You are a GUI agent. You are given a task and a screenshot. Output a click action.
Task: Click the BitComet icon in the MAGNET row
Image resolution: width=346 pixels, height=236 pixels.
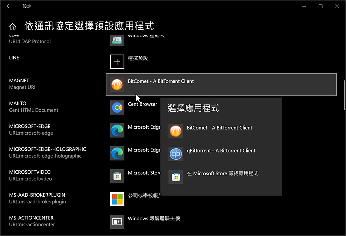click(117, 85)
